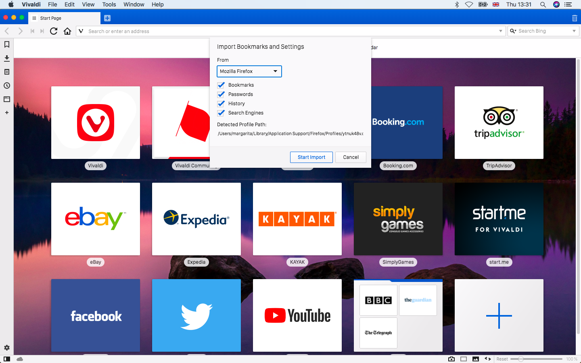Open macOS Notification Center icon

[x=568, y=4]
